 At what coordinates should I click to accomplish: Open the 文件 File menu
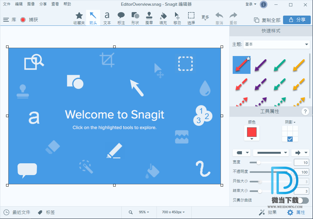7,4
